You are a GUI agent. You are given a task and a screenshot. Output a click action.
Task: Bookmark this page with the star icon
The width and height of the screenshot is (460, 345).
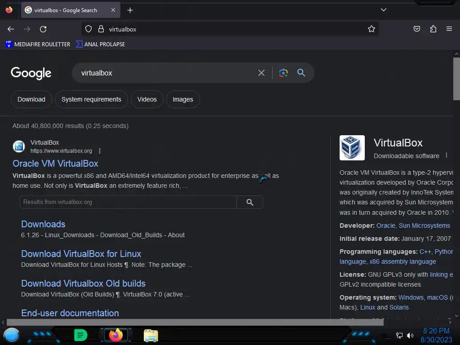click(x=372, y=29)
